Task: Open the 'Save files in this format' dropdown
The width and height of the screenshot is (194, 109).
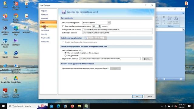Action: (x=109, y=23)
